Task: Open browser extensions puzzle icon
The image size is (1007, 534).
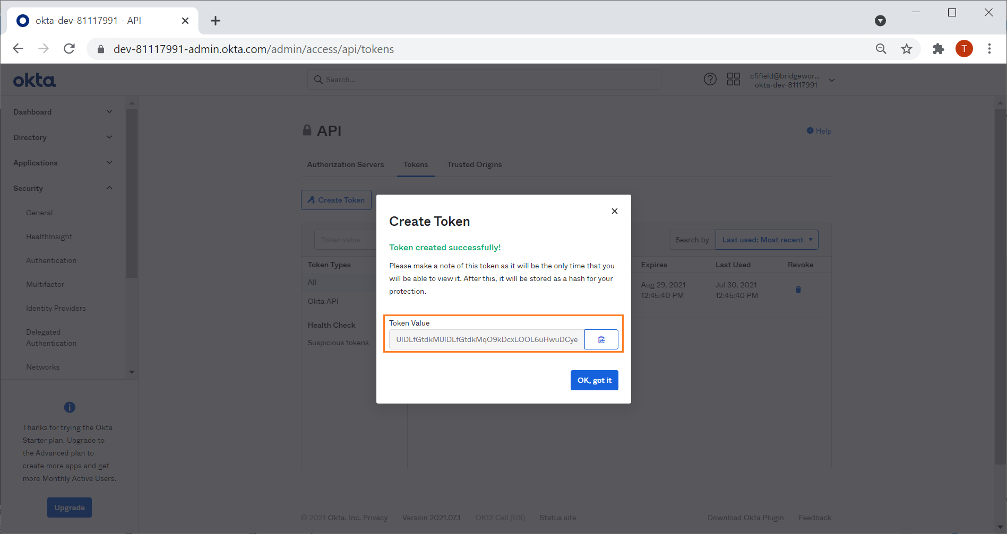Action: pyautogui.click(x=939, y=49)
